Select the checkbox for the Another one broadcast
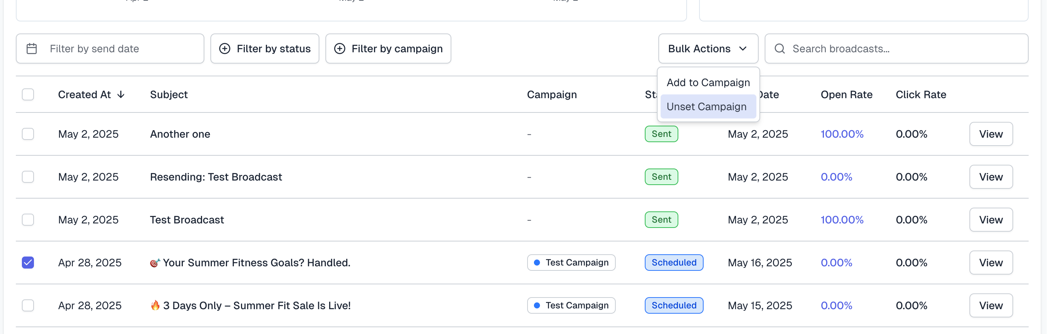The width and height of the screenshot is (1049, 334). (28, 134)
